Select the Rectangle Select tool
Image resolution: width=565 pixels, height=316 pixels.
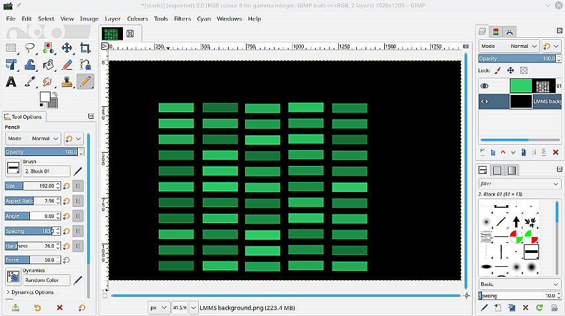(11, 48)
